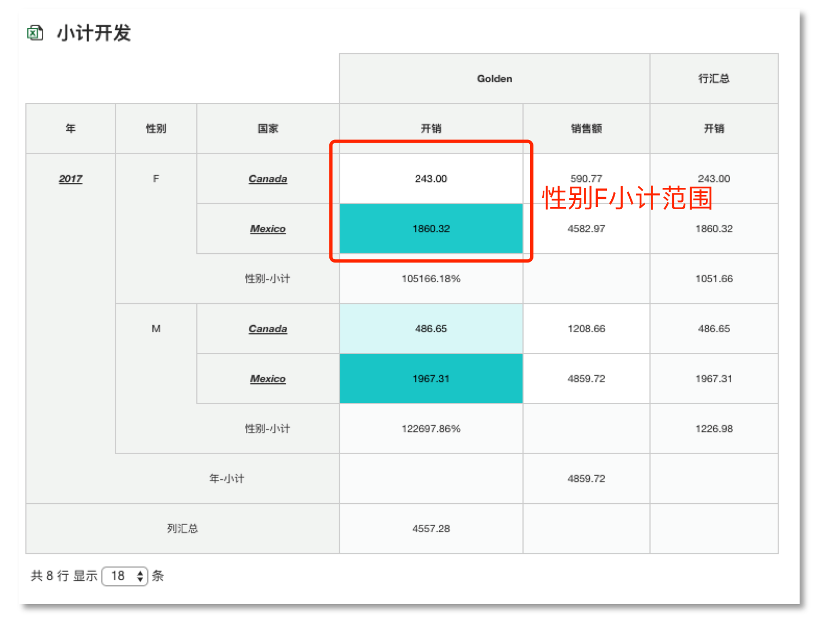Image resolution: width=835 pixels, height=622 pixels.
Task: Open Canada link in gender M group
Action: [267, 329]
